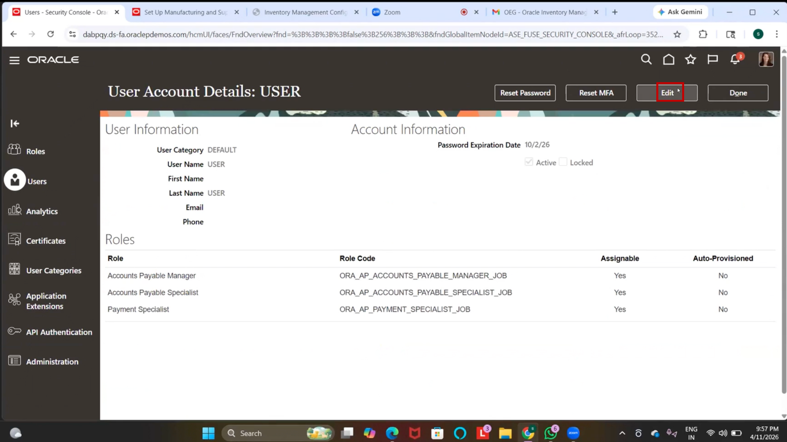The width and height of the screenshot is (787, 442).
Task: Open File Explorer from taskbar
Action: point(505,433)
